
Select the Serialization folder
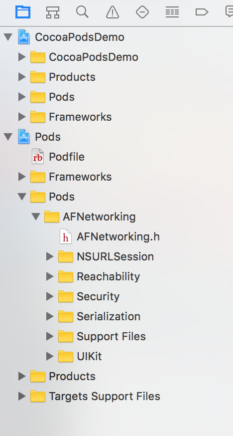pos(99,316)
